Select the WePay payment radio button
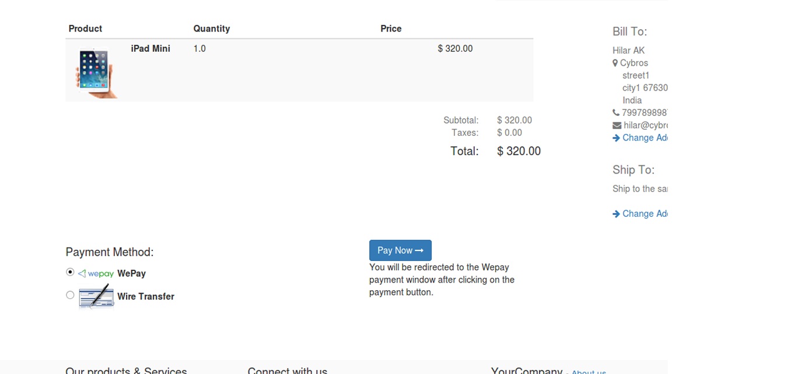The height and width of the screenshot is (374, 788). [x=70, y=272]
